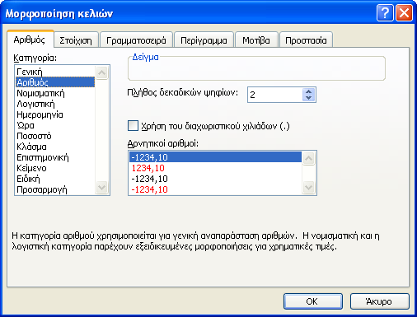Select the Προσαρμογή category
The width and height of the screenshot is (417, 317).
[42, 189]
